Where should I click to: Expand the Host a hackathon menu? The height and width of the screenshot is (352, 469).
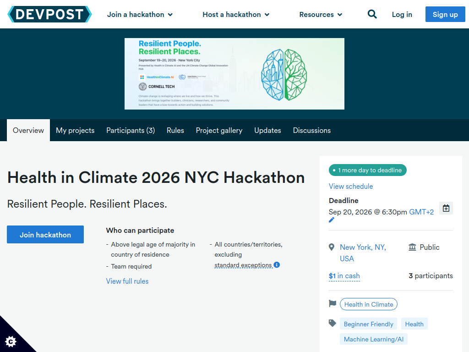pos(236,14)
